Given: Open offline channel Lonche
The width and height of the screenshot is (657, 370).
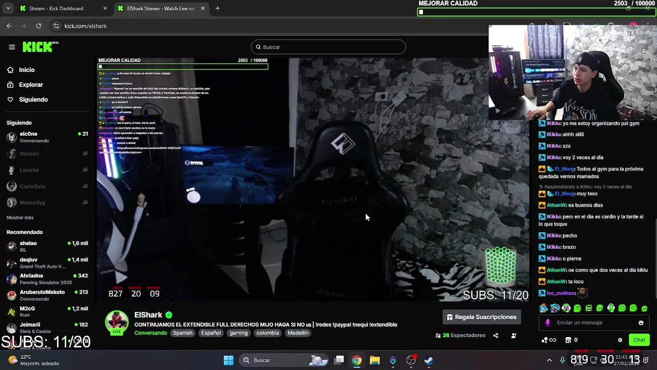Looking at the screenshot, I should pyautogui.click(x=47, y=170).
